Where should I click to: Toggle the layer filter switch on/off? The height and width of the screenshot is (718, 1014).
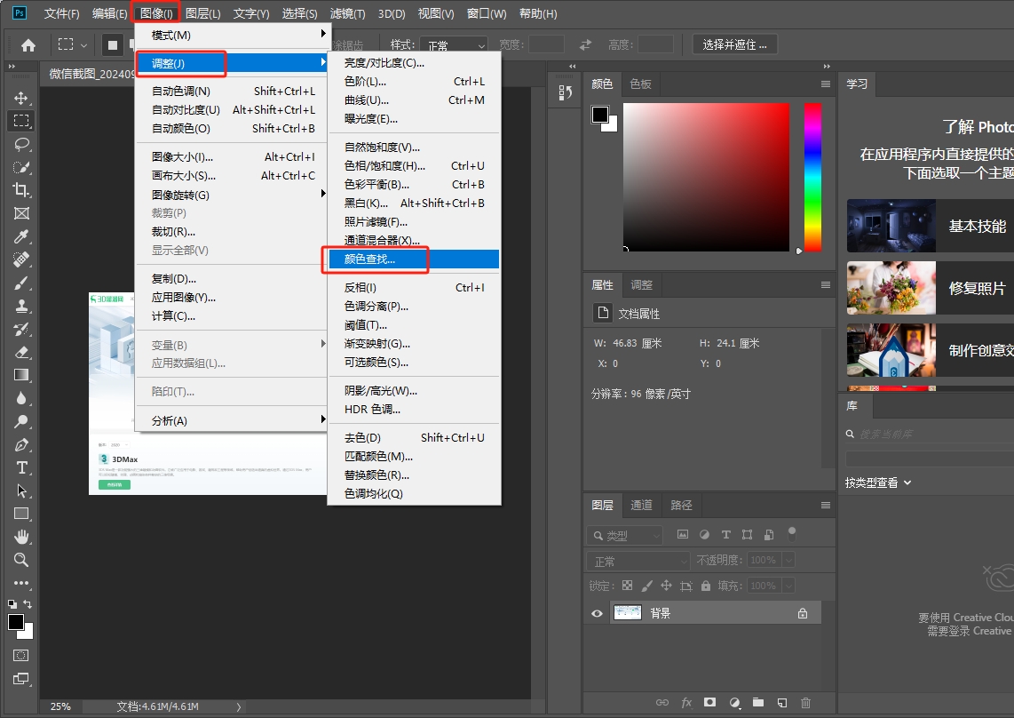coord(792,534)
